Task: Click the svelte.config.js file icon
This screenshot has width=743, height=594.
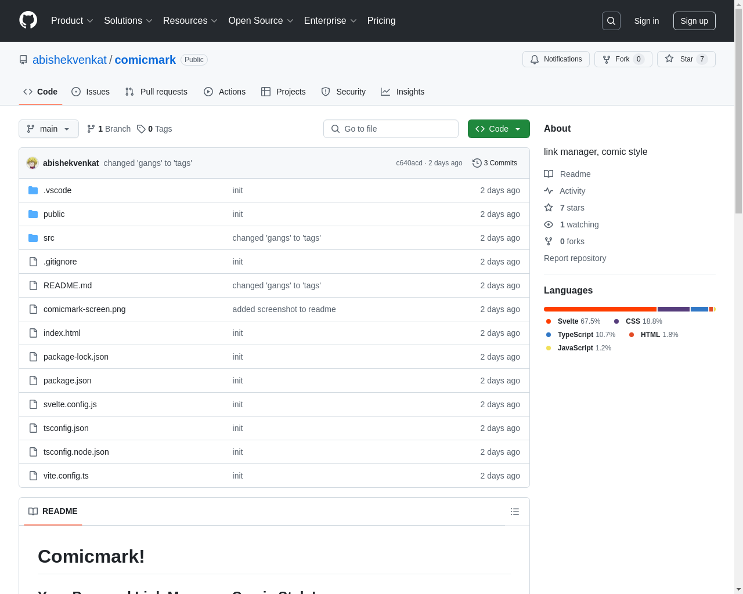Action: (33, 404)
